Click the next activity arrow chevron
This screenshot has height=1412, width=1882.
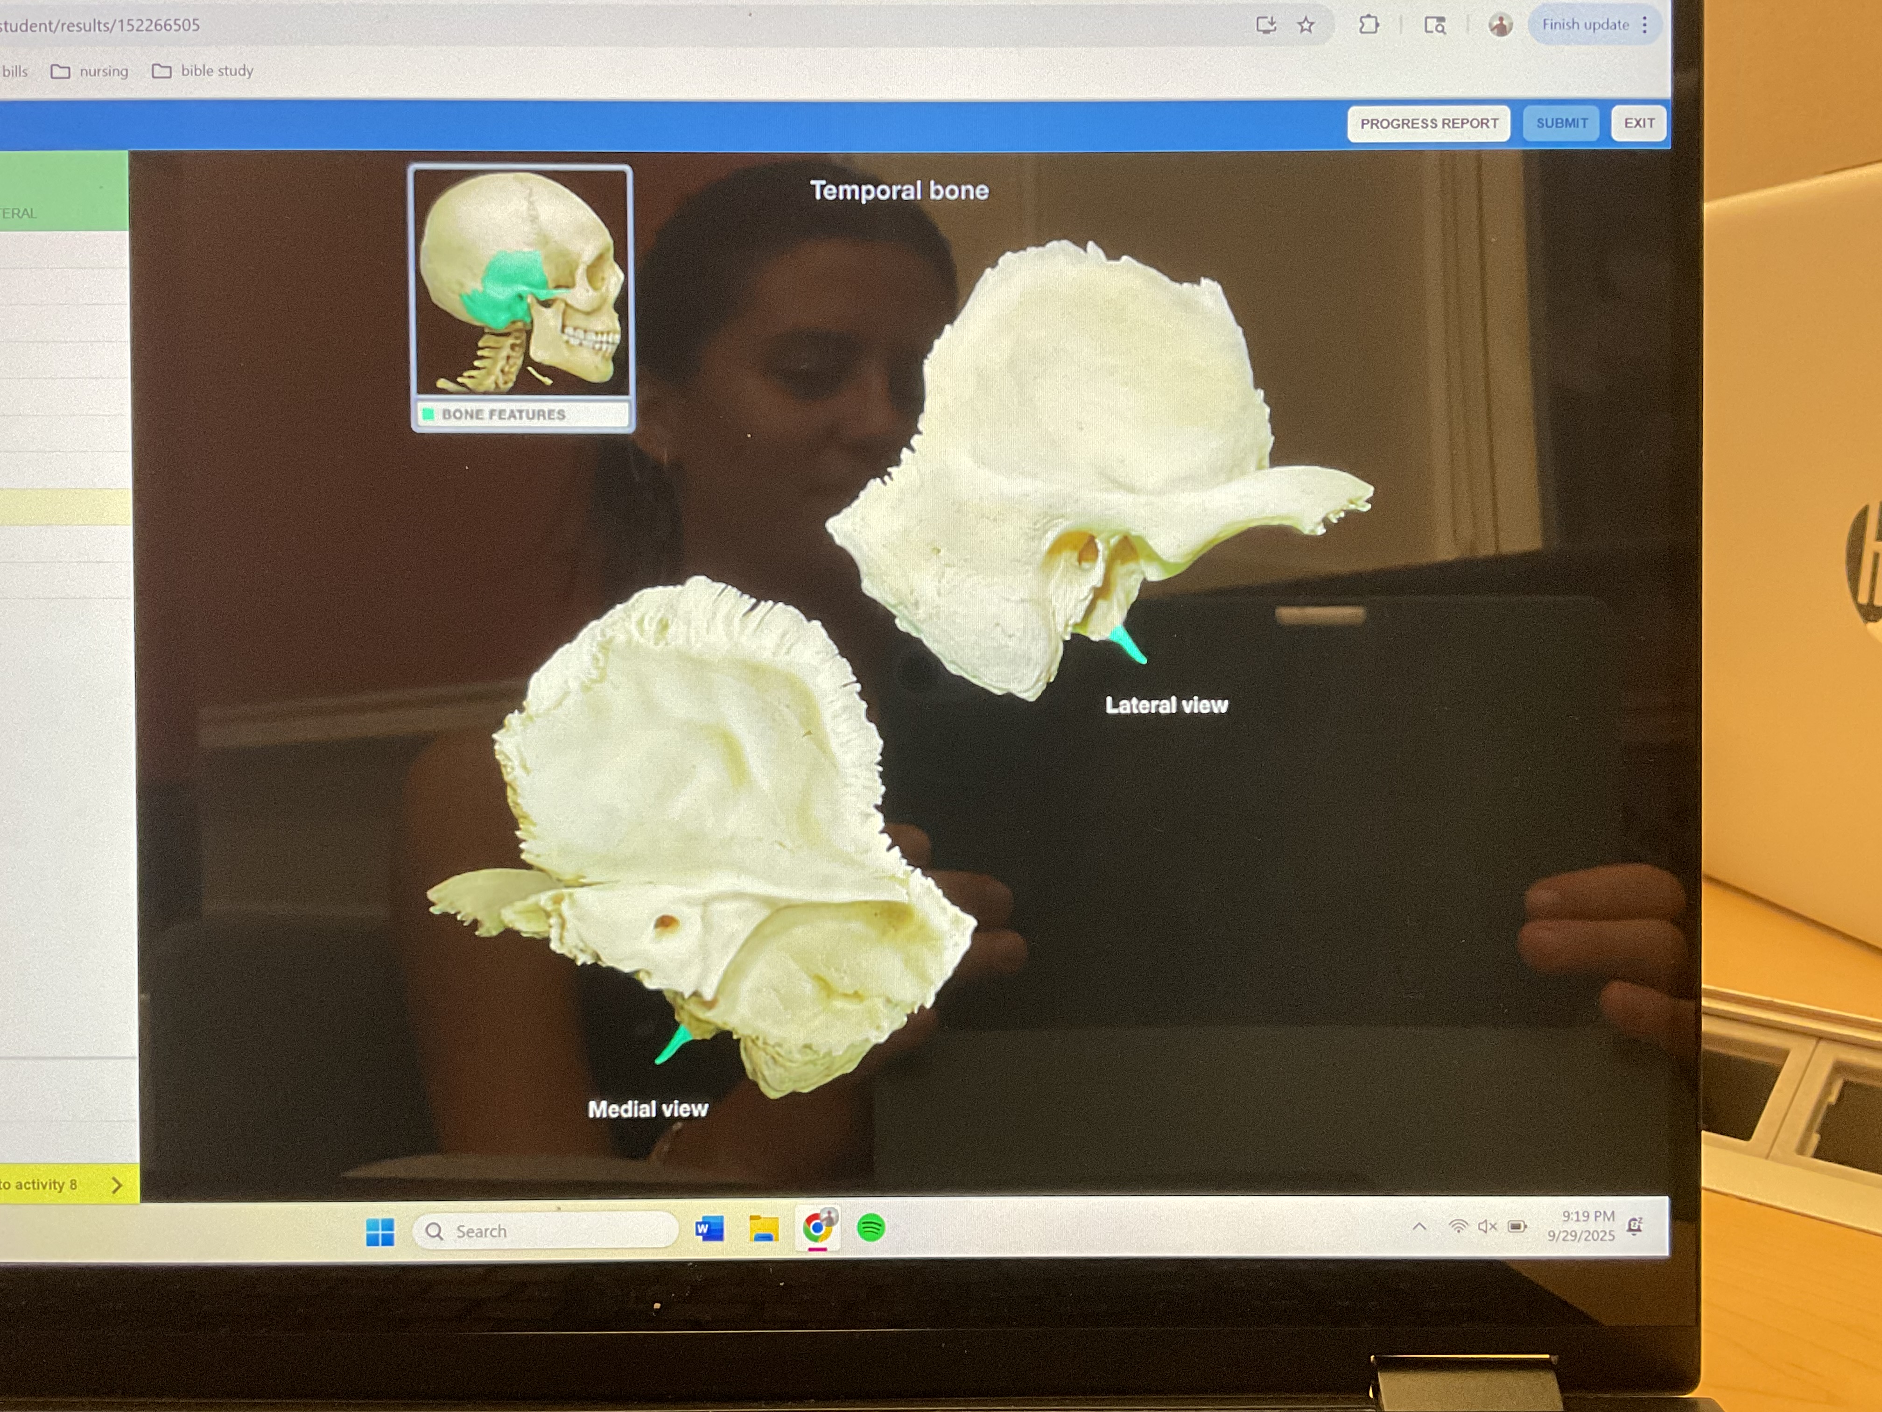tap(118, 1185)
